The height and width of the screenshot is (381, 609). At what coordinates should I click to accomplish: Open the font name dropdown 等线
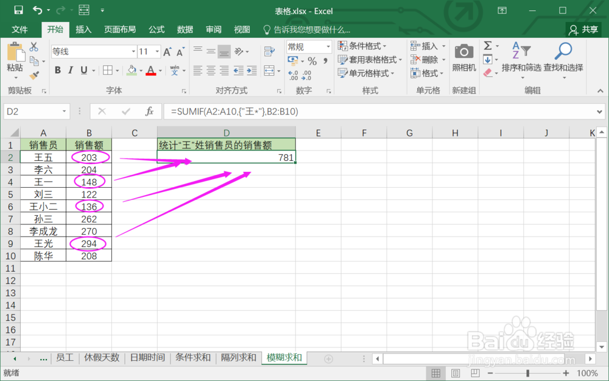pos(133,52)
